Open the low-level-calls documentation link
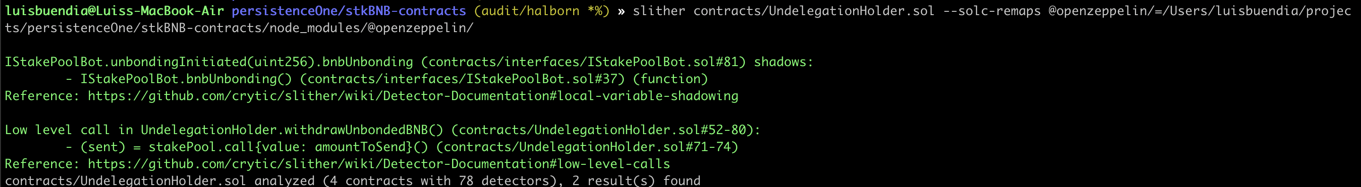Viewport: 1361px width, 187px height. coord(379,164)
